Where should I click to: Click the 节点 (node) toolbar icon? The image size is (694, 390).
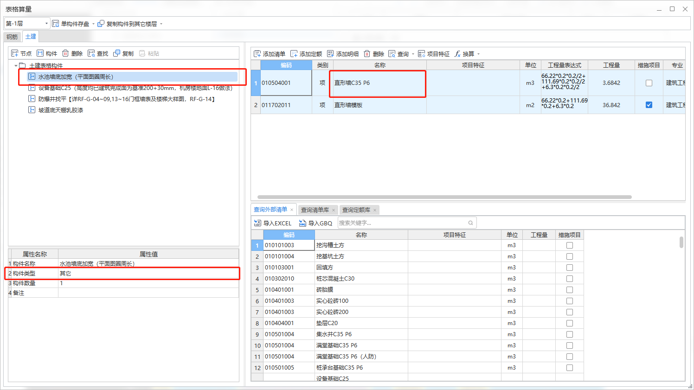[x=14, y=53]
